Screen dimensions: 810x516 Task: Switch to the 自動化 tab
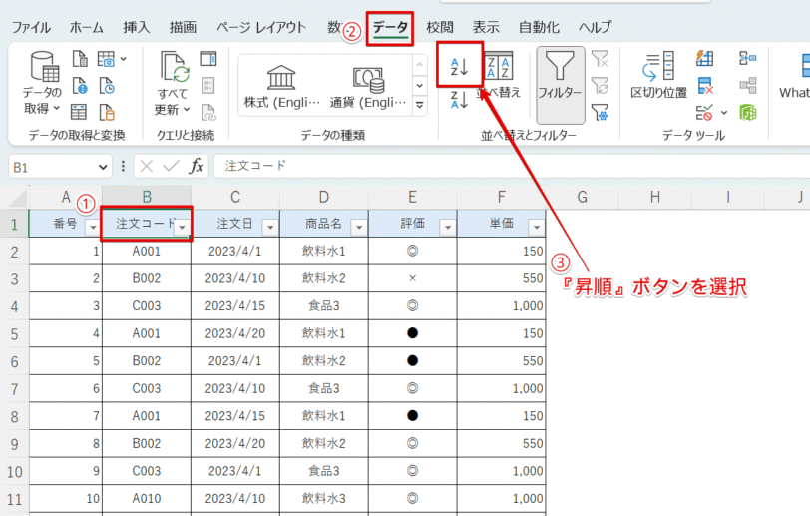coord(539,27)
